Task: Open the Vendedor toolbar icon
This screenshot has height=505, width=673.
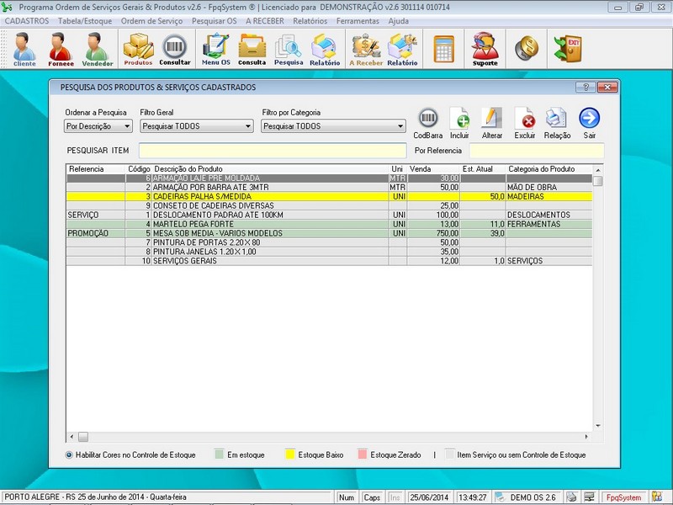Action: [x=97, y=49]
